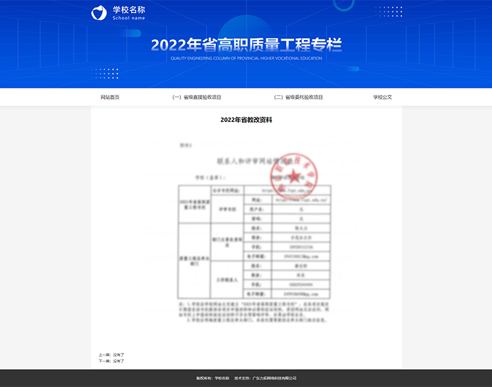Click the banner title 2022年省高职质量工程专栏
This screenshot has height=387, width=492.
(x=246, y=45)
